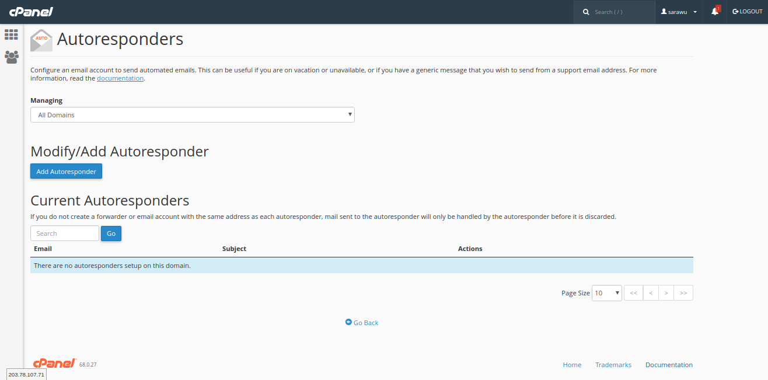Open the User Manager people icon
The width and height of the screenshot is (768, 380).
point(11,57)
